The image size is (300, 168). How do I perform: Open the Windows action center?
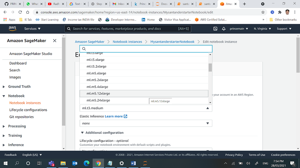(292, 163)
